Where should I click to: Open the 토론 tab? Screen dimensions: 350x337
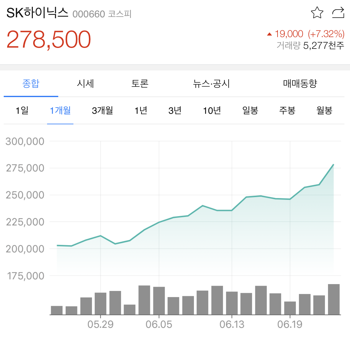click(140, 84)
